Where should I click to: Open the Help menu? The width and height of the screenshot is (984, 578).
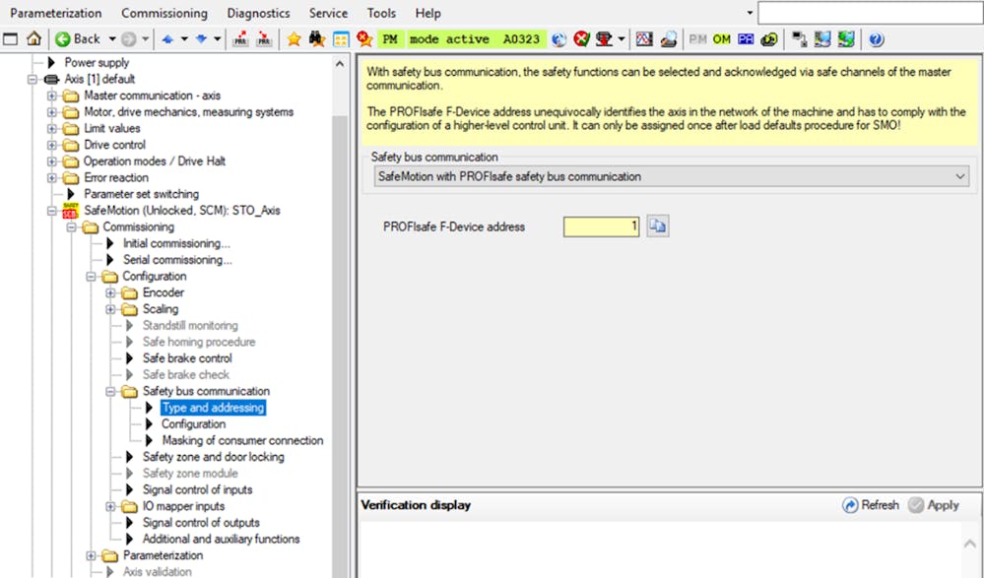pos(428,13)
